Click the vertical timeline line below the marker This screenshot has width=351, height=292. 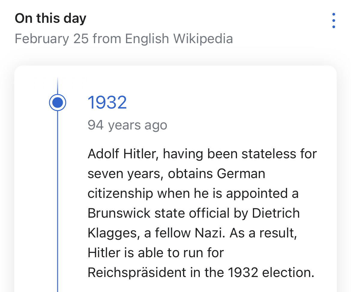point(57,195)
